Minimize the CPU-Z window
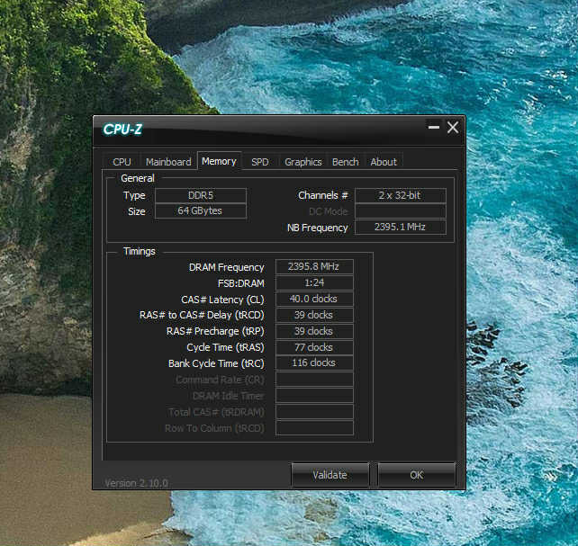 (x=434, y=128)
